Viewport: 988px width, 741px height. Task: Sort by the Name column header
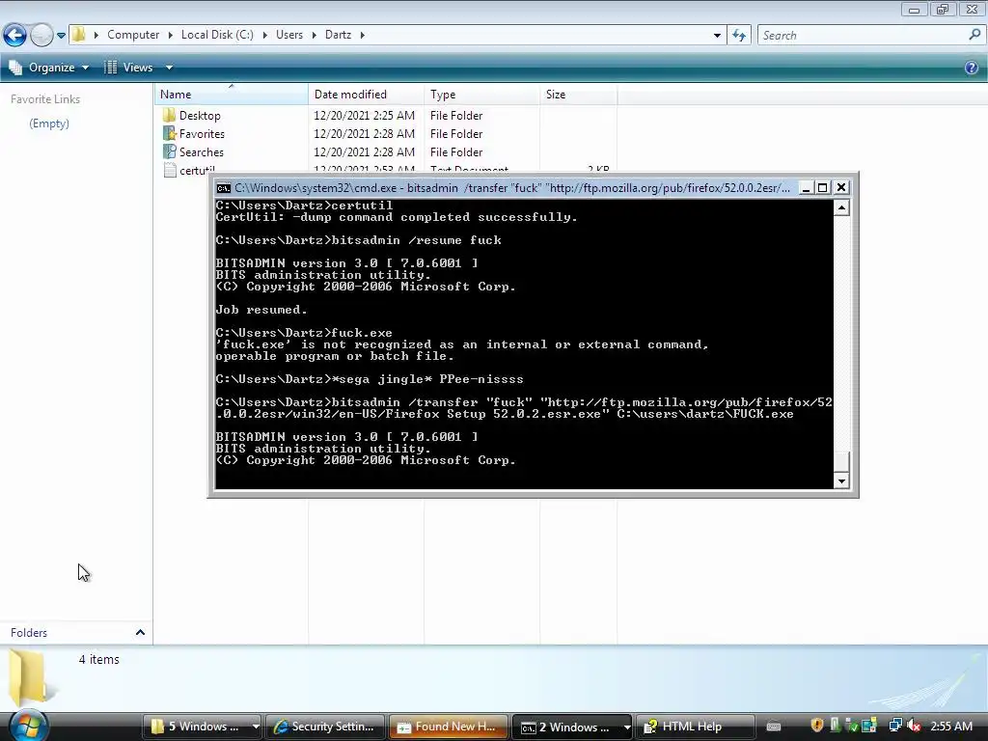232,95
